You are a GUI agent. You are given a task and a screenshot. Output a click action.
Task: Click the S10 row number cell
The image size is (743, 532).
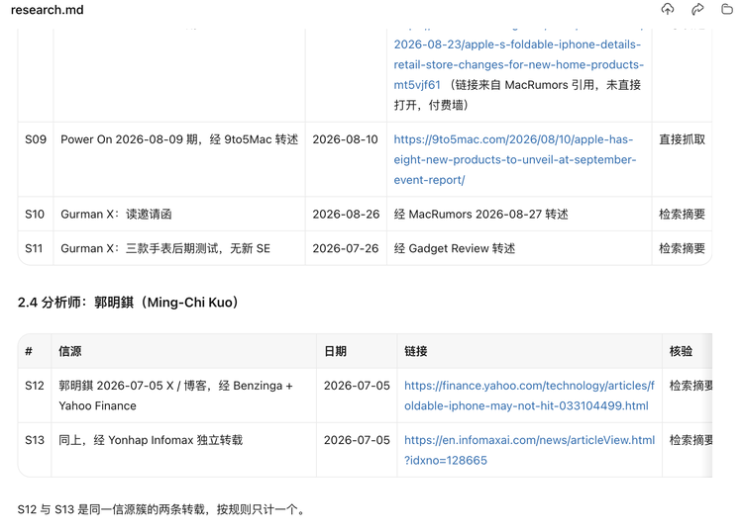35,215
